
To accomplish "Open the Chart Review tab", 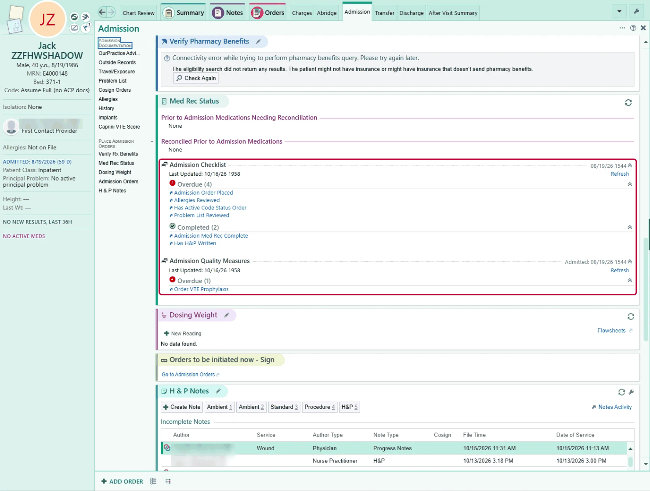I will tap(139, 13).
